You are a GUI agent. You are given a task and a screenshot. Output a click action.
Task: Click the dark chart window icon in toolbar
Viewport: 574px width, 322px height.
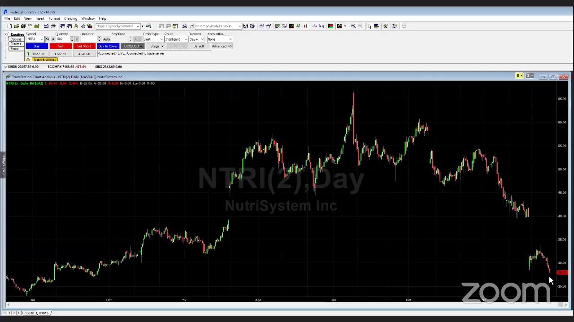[x=291, y=26]
